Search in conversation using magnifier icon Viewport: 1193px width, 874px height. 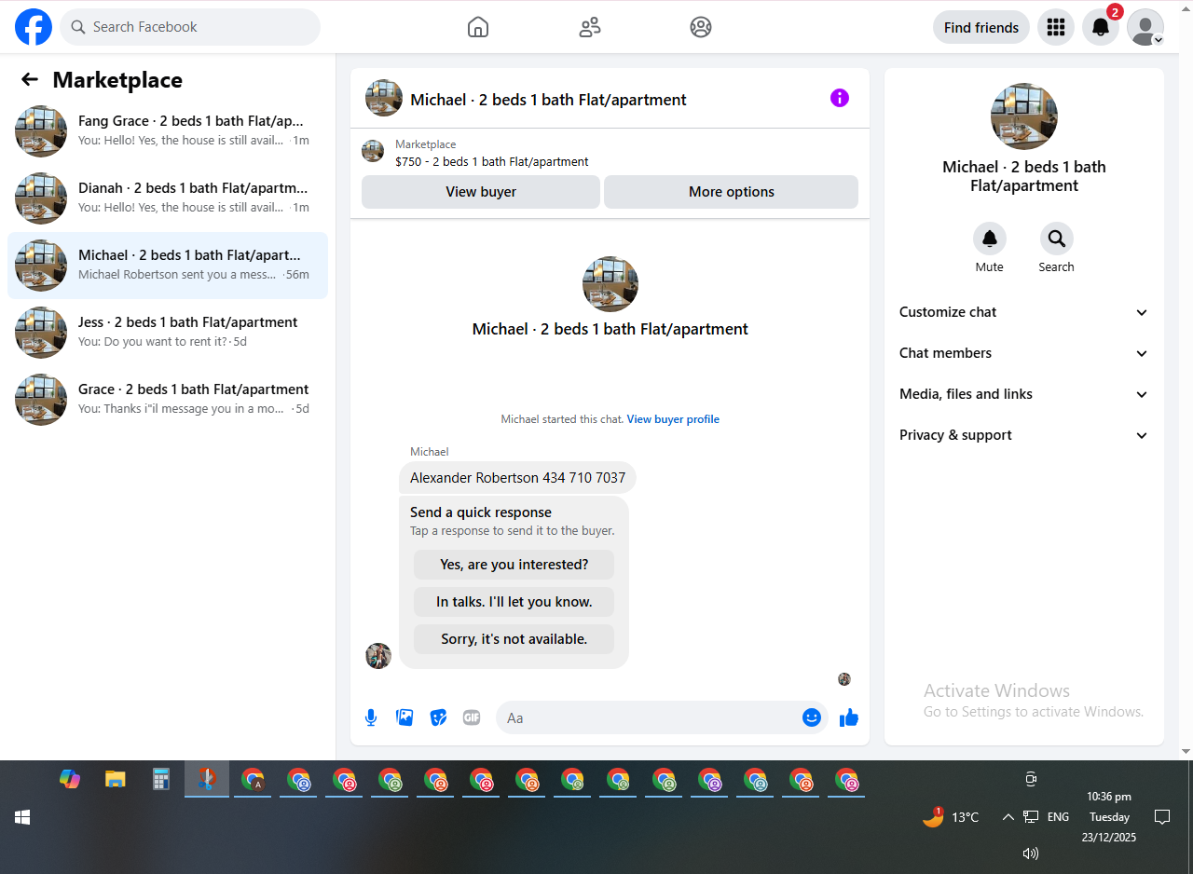point(1057,239)
